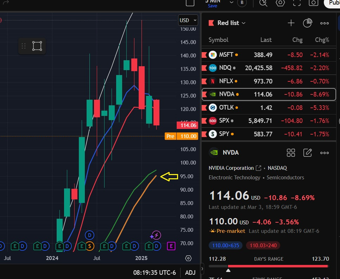Open NVIDIA Corporation external link icon
The image size is (340, 279).
[x=258, y=168]
